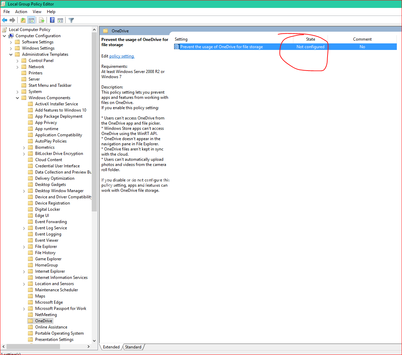The height and width of the screenshot is (355, 402).
Task: Select the HomeGroup tree item
Action: pyautogui.click(x=47, y=265)
